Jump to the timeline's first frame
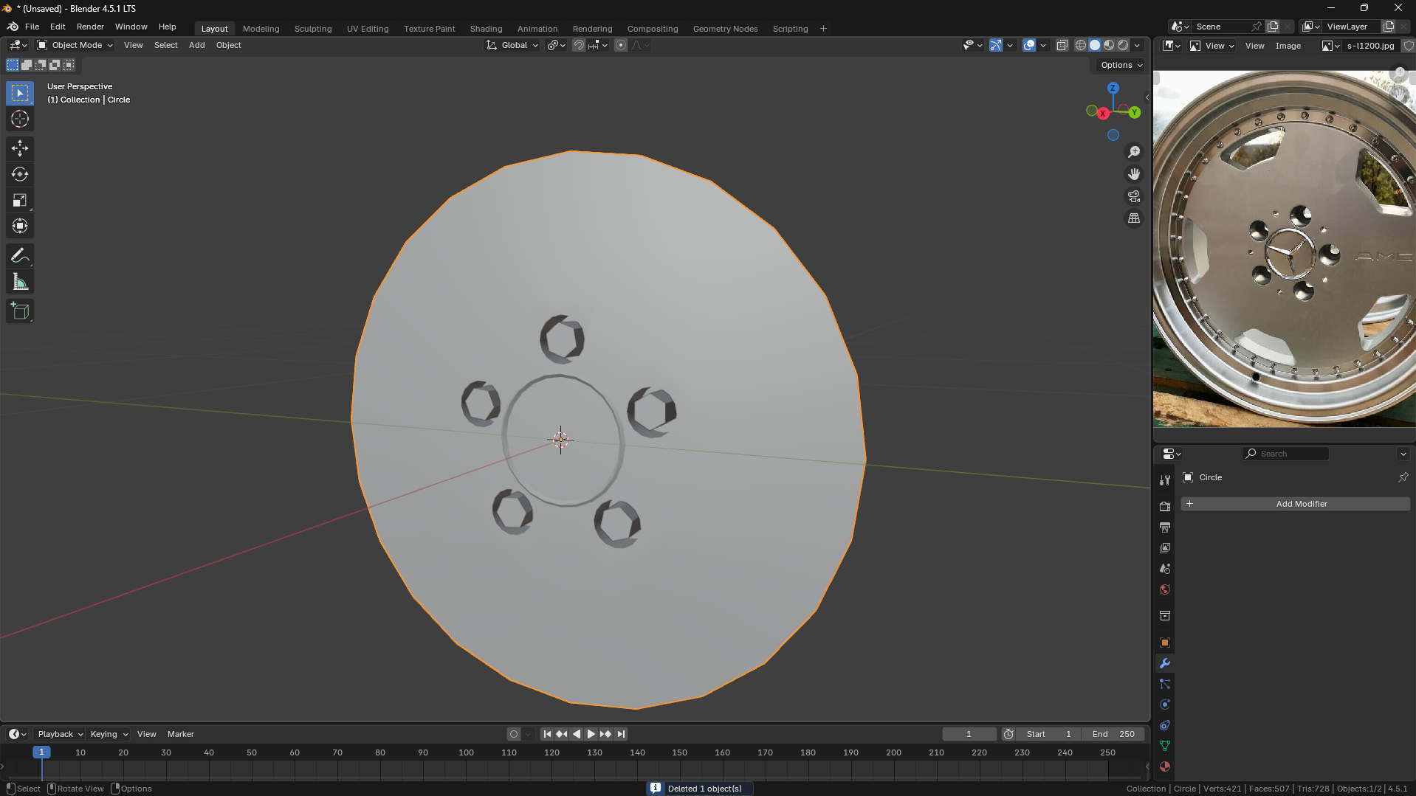Image resolution: width=1416 pixels, height=796 pixels. click(x=547, y=734)
